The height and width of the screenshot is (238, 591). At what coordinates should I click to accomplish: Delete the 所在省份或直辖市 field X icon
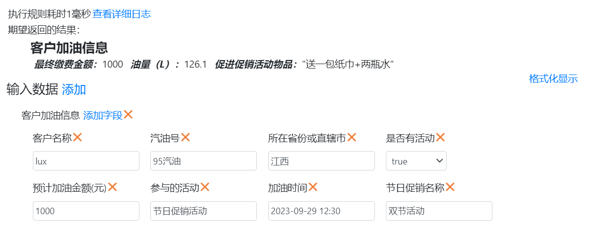coord(352,137)
